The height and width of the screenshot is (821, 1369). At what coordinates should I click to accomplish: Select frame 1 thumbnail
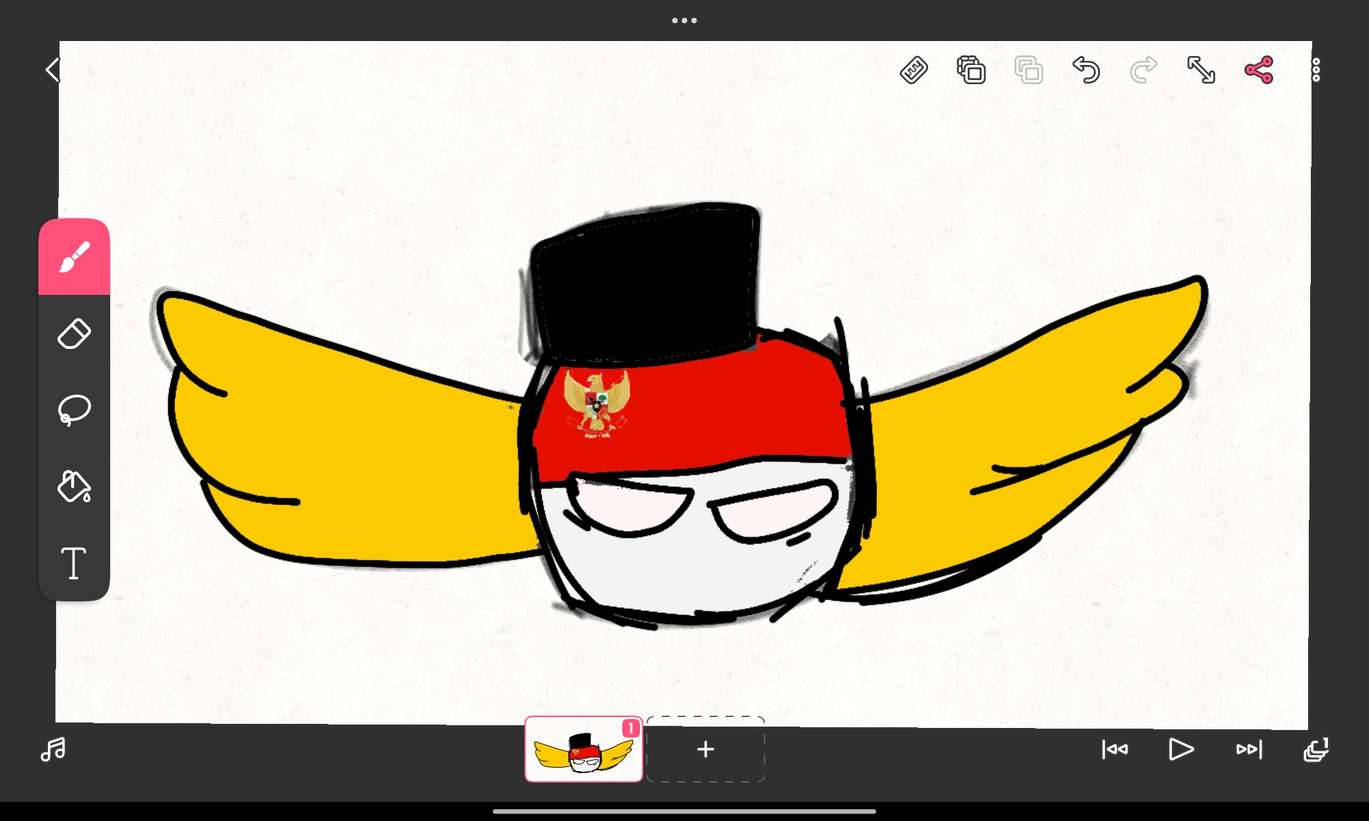click(584, 749)
